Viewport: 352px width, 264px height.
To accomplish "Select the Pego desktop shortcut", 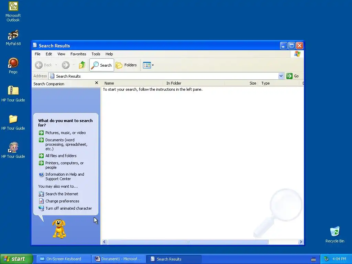I will tap(13, 66).
